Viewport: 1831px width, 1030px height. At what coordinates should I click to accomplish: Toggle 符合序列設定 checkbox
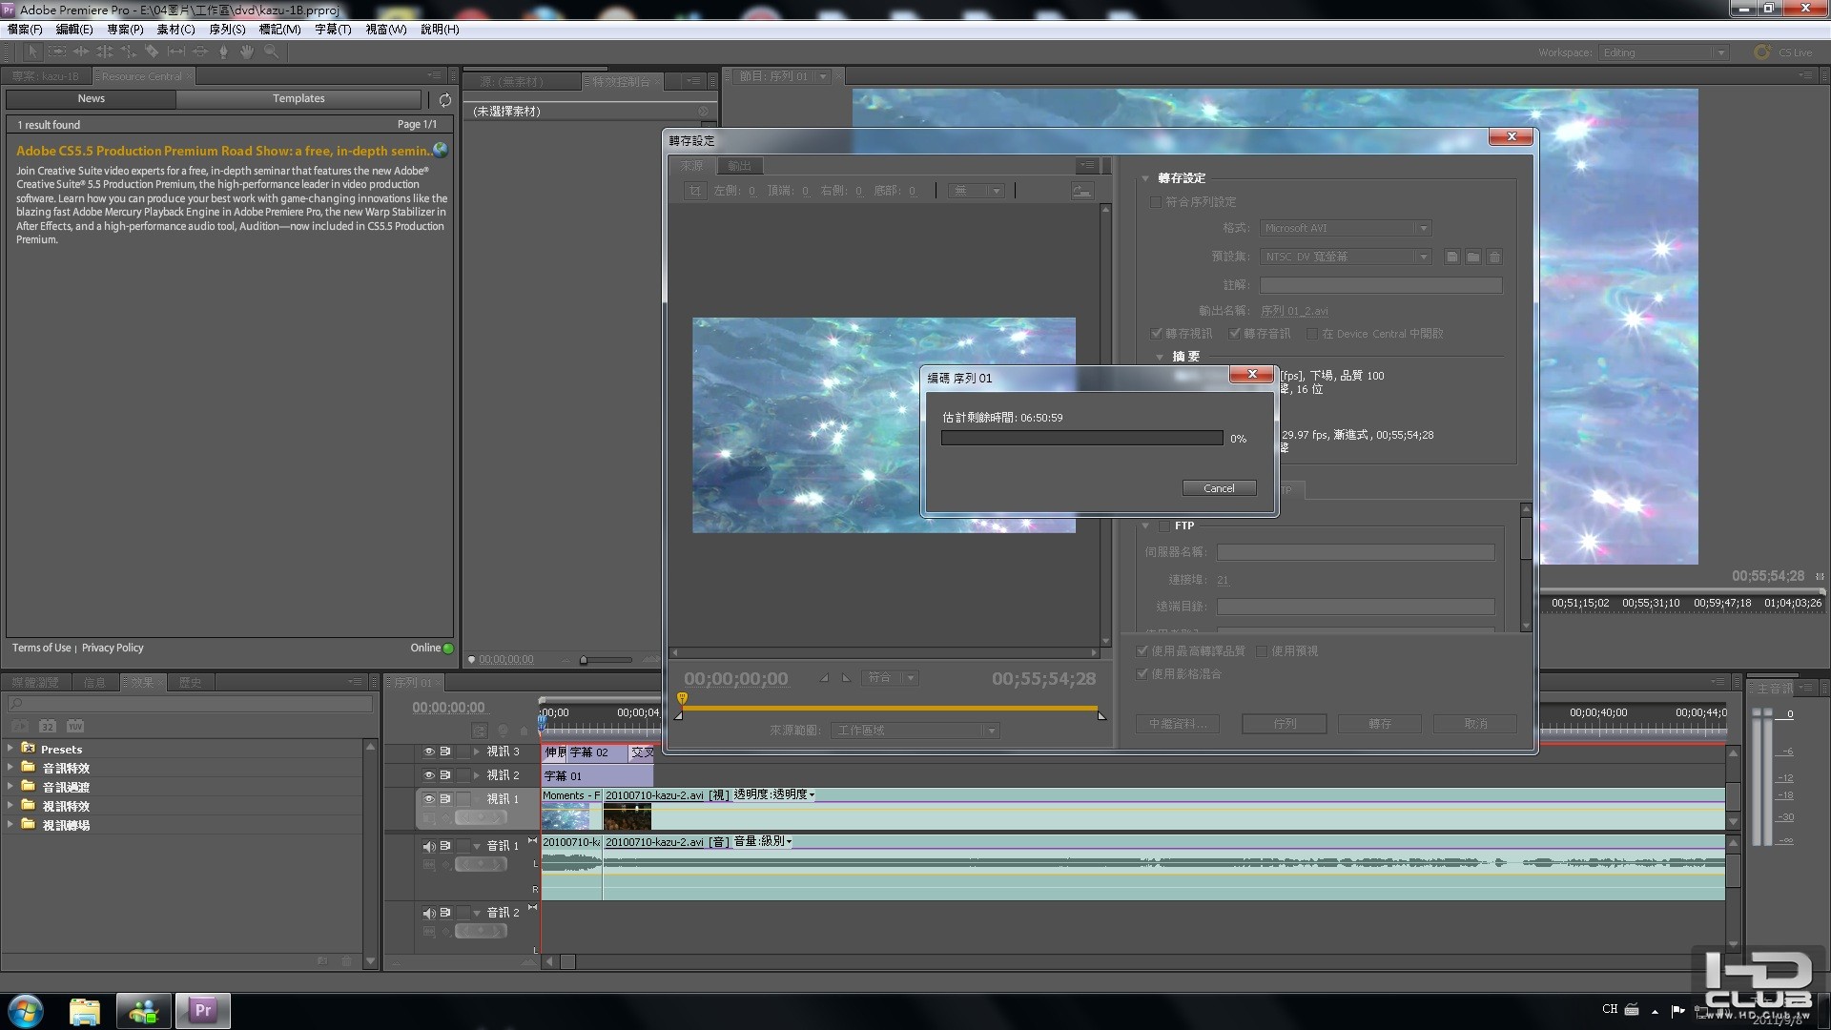click(1156, 202)
